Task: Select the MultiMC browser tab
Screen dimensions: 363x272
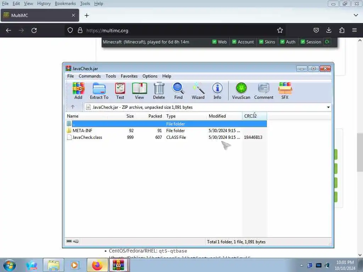Action: tap(40, 15)
